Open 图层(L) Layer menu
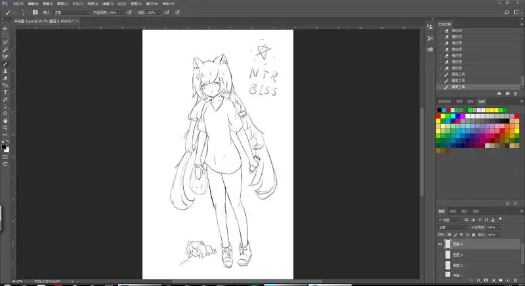This screenshot has width=525, height=286. (x=62, y=4)
